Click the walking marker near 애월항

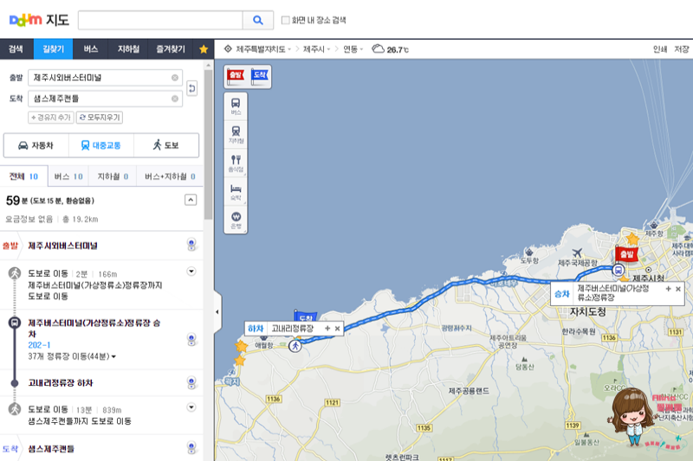[295, 346]
